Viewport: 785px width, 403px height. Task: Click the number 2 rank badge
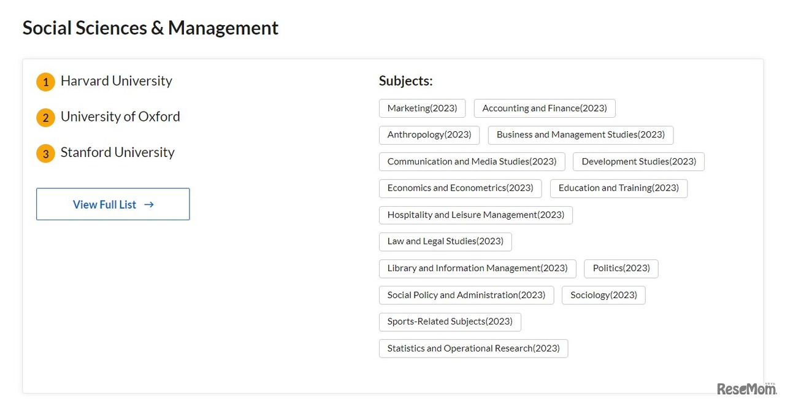(x=45, y=118)
